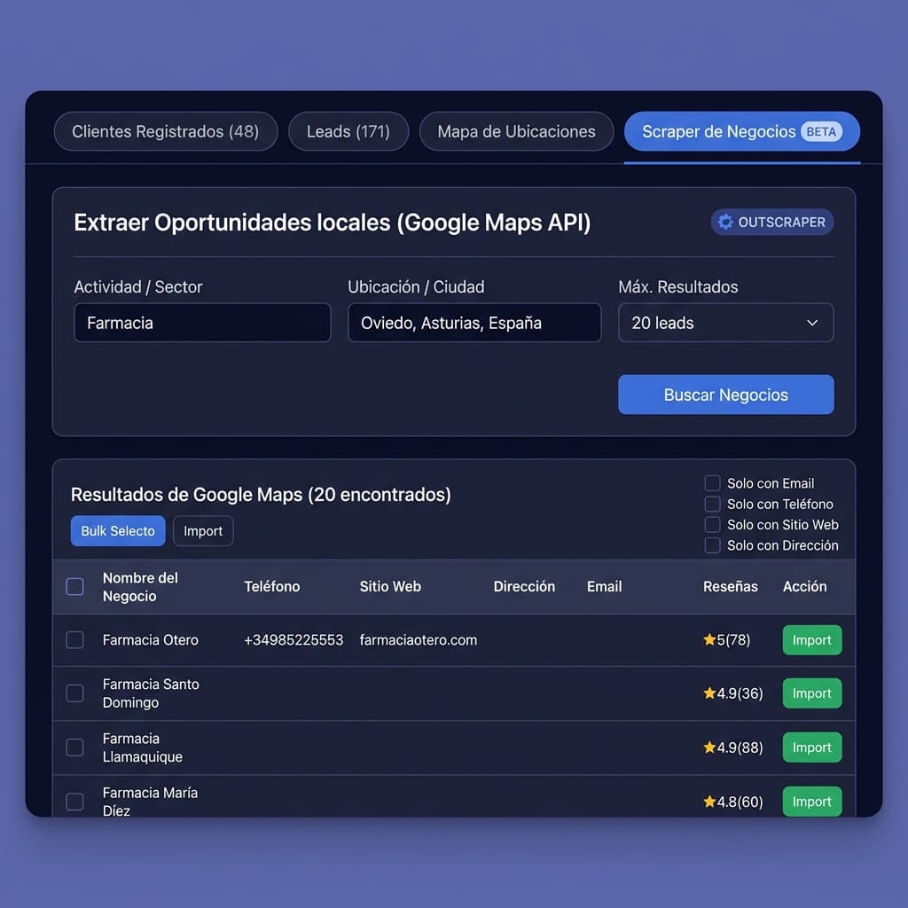908x908 pixels.
Task: Click the Nombre del Negocio column header
Action: click(141, 587)
